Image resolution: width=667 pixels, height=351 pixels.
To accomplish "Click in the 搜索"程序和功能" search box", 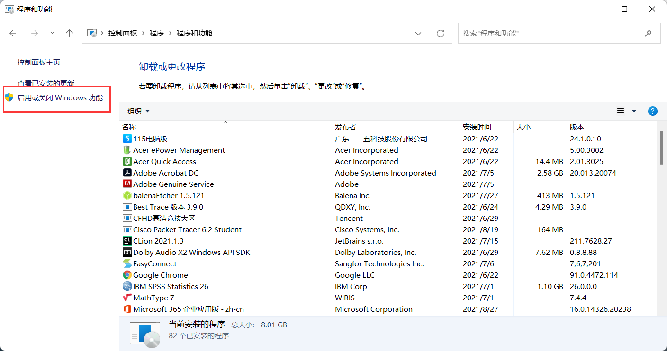I will coord(550,34).
